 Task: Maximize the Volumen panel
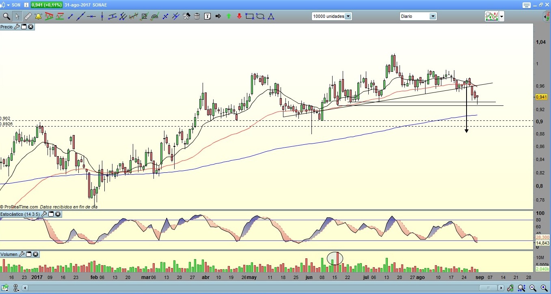[29, 254]
